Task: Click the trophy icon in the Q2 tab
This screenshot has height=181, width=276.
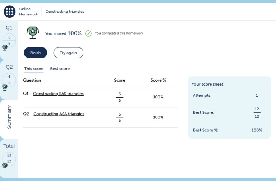Action: click(x=5, y=87)
